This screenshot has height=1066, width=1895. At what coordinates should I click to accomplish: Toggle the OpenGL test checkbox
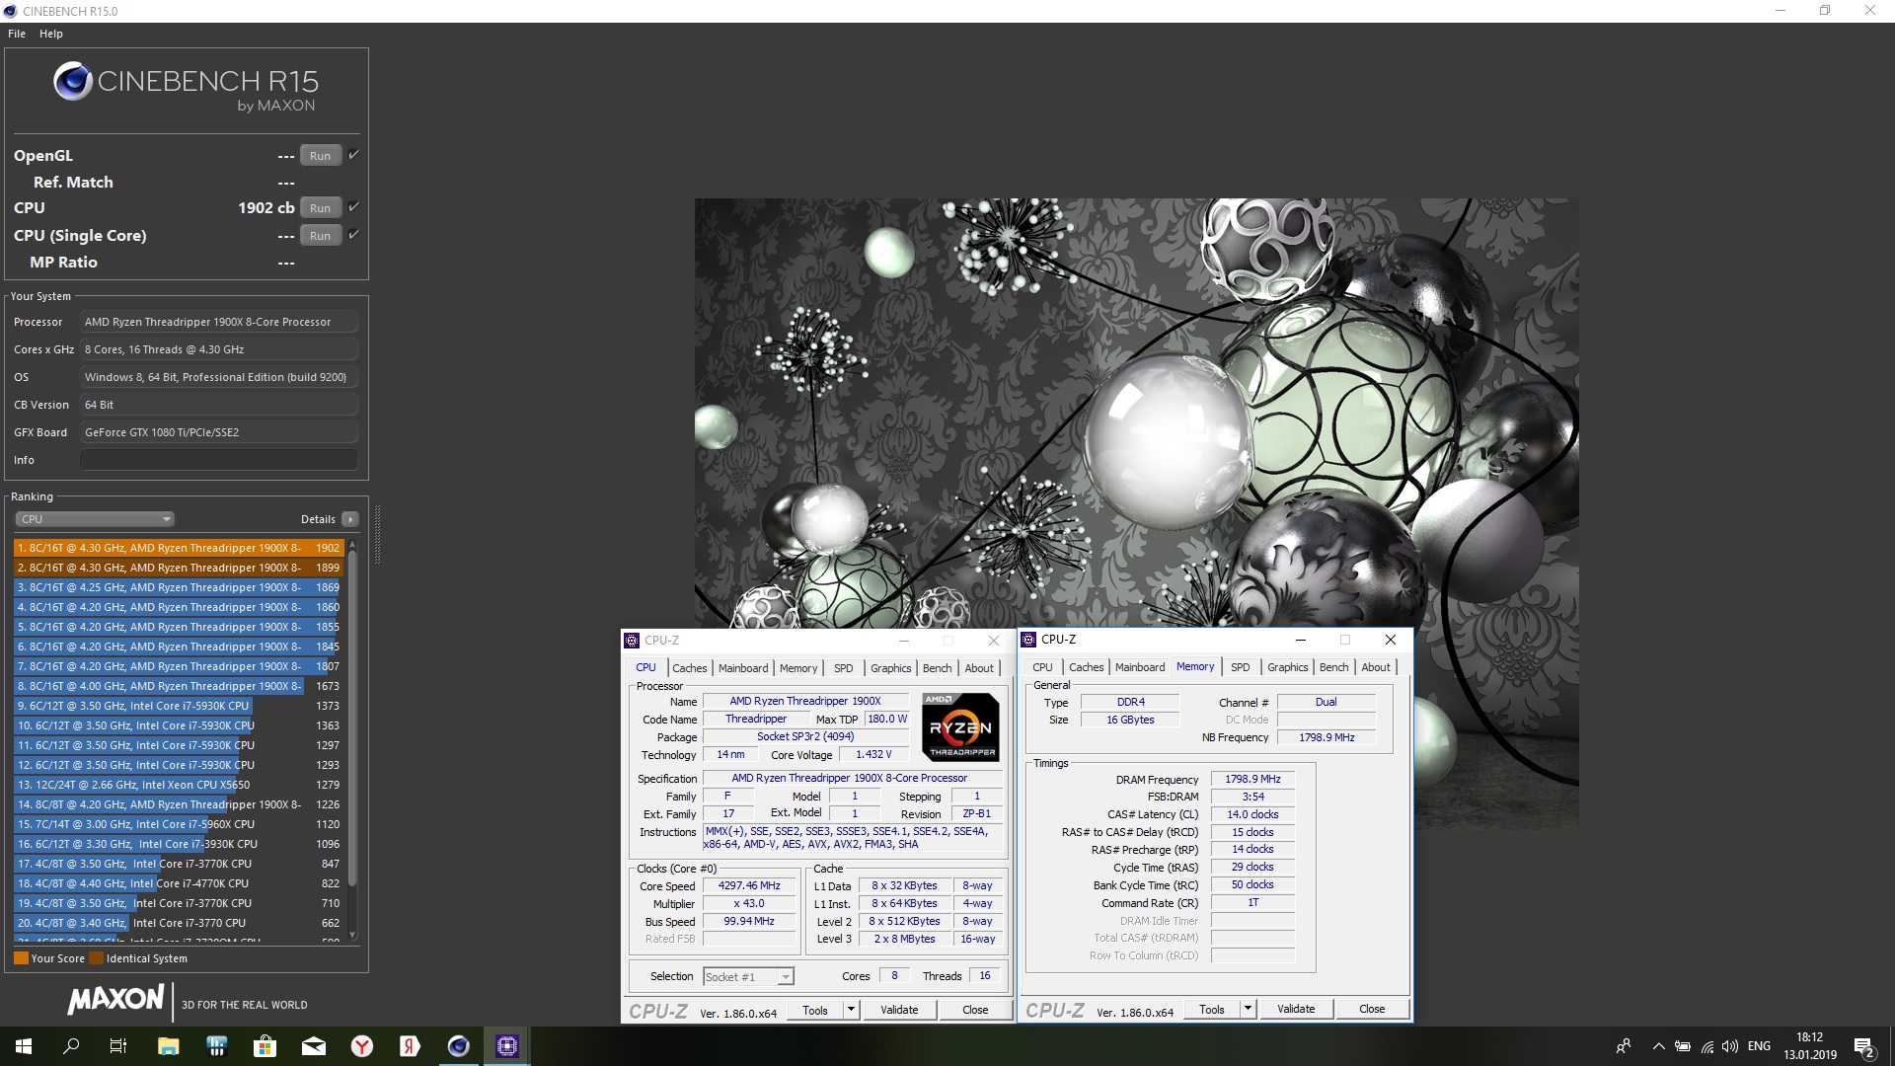point(353,155)
